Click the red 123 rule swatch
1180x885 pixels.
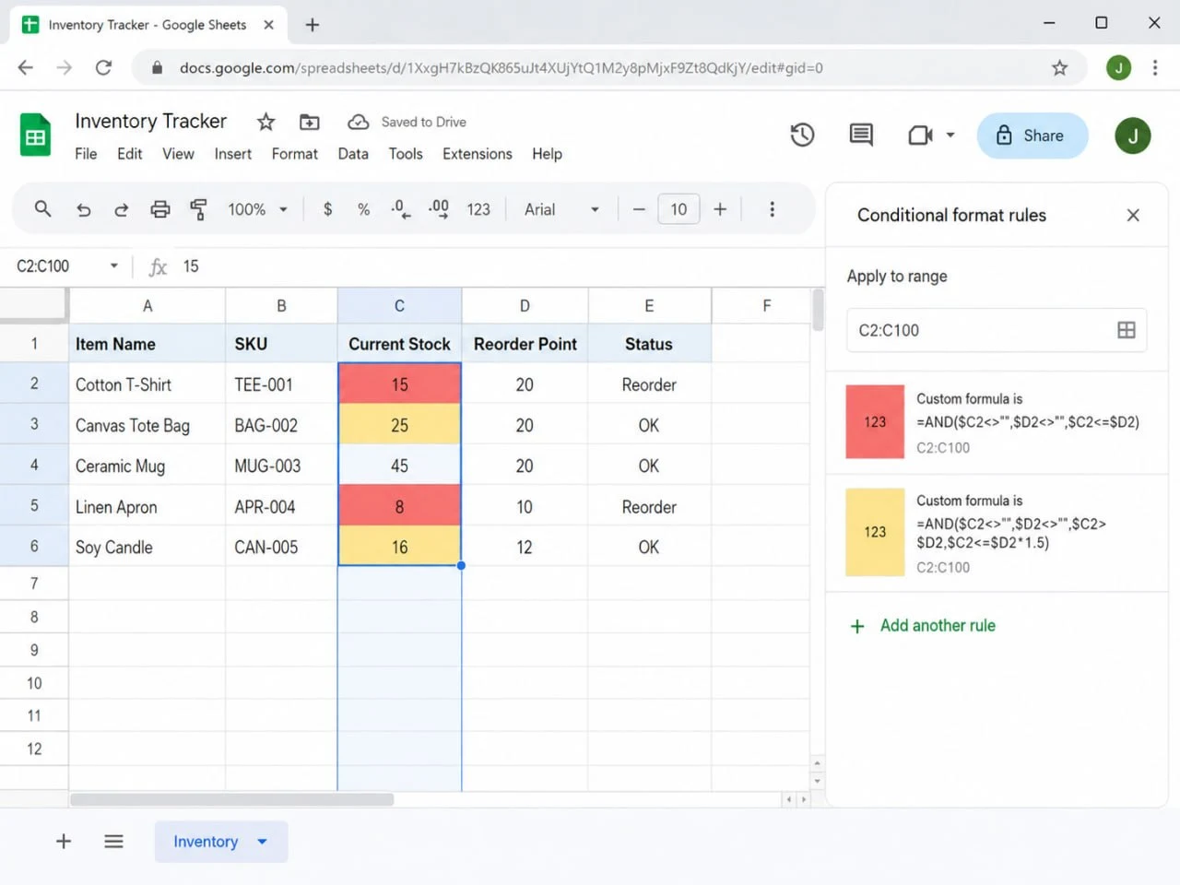[875, 421]
